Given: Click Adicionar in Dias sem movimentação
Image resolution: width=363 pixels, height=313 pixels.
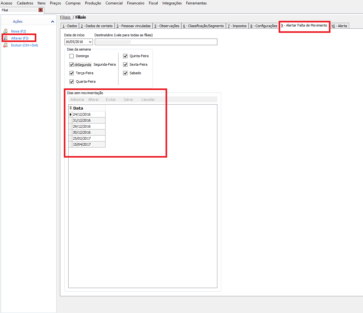Looking at the screenshot, I should pyautogui.click(x=77, y=99).
